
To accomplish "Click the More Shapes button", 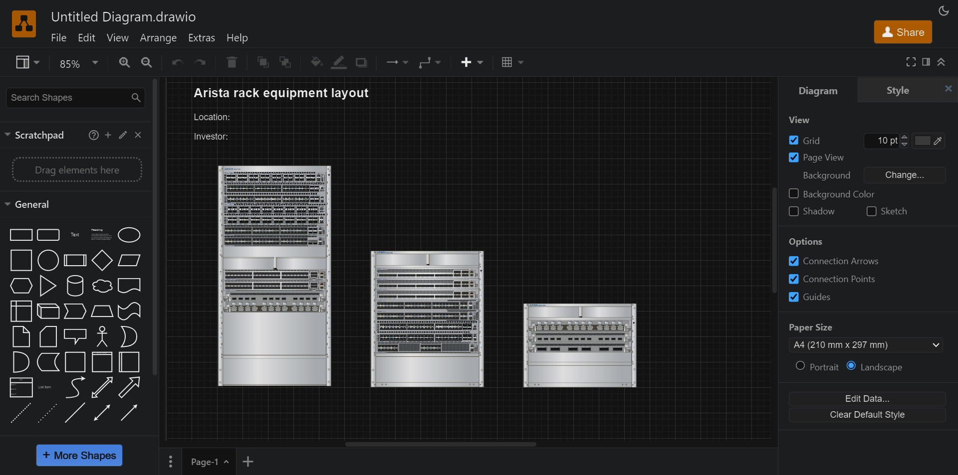I will click(79, 456).
